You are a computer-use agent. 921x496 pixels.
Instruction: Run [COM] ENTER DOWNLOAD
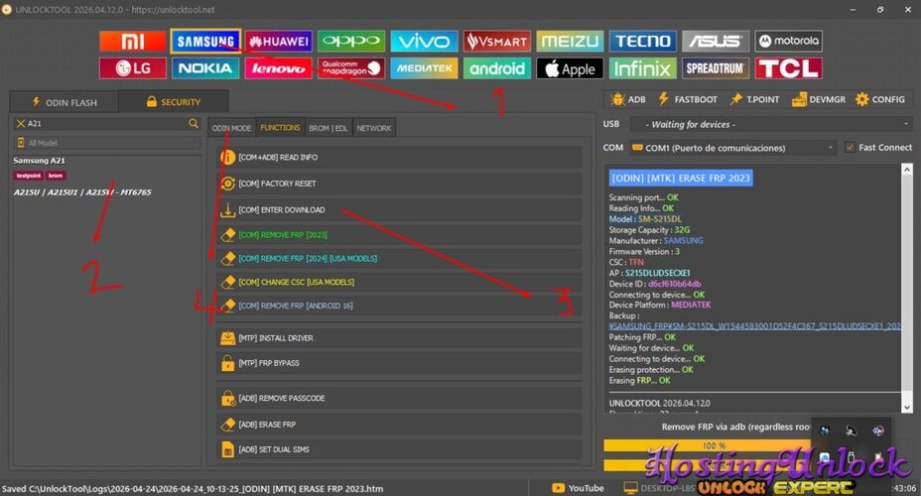(399, 210)
